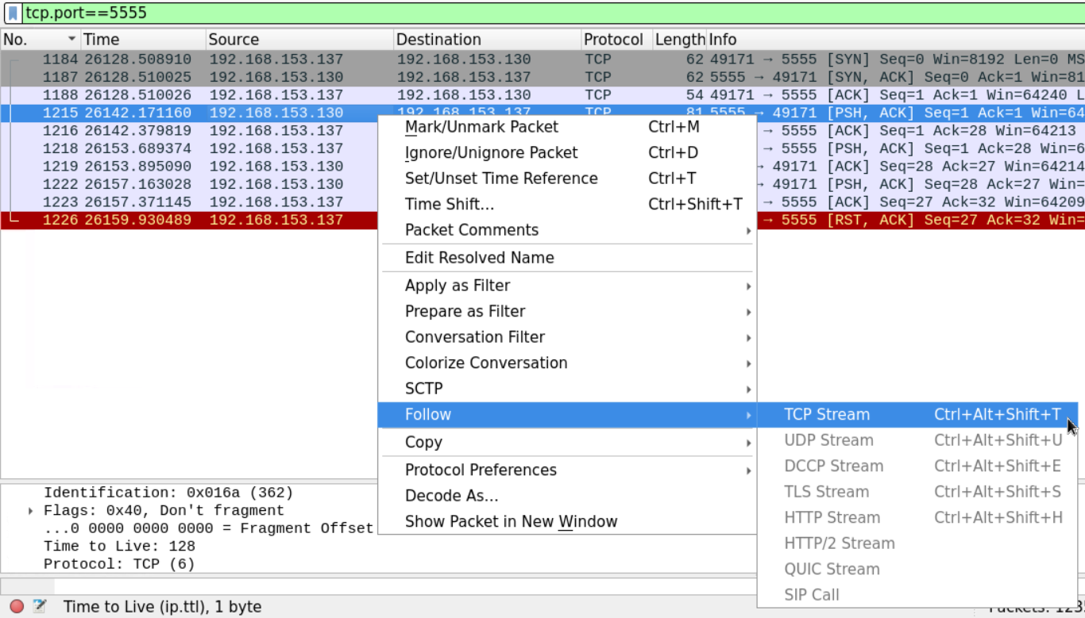
Task: Choose Mark/Unmark Packet from context menu
Action: click(x=481, y=127)
